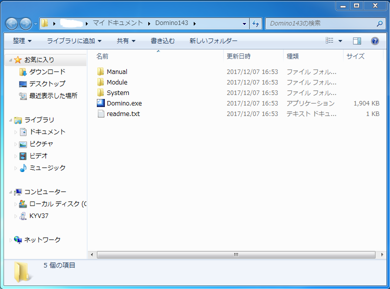Open the view options dropdown arrow

pos(340,41)
